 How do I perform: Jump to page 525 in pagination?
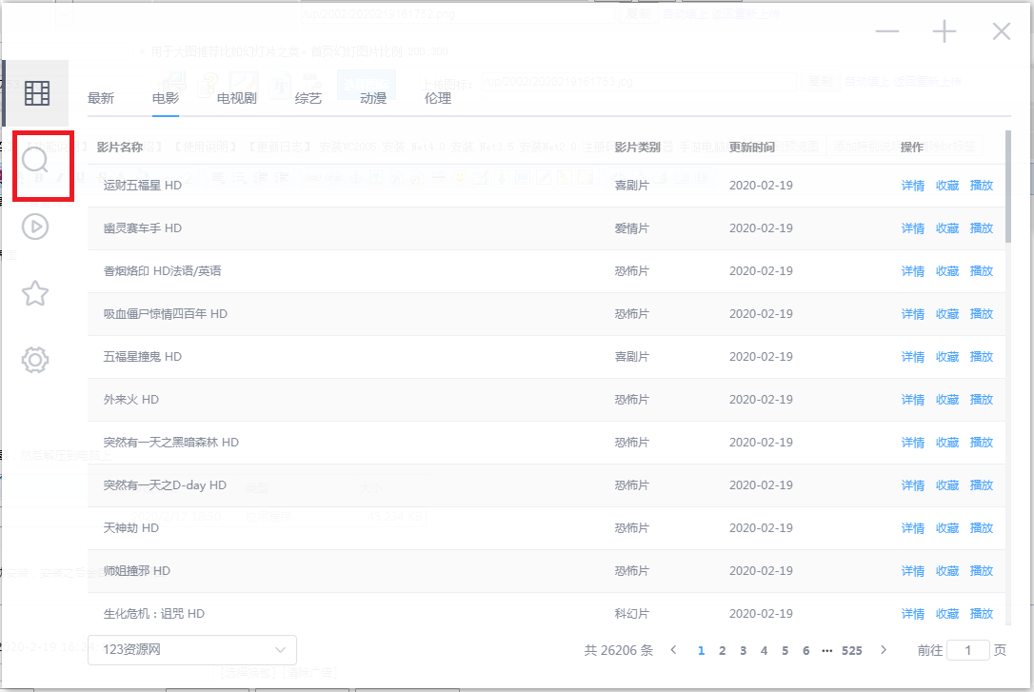click(x=851, y=651)
